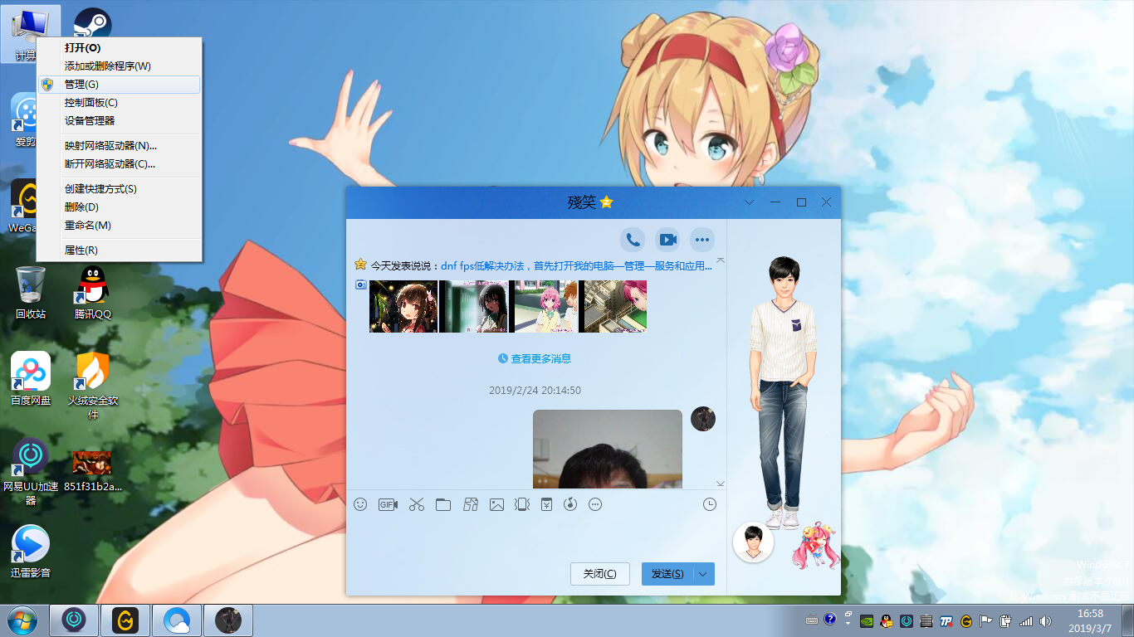1134x637 pixels.
Task: Open the chat window title dropdown chevron
Action: [749, 202]
